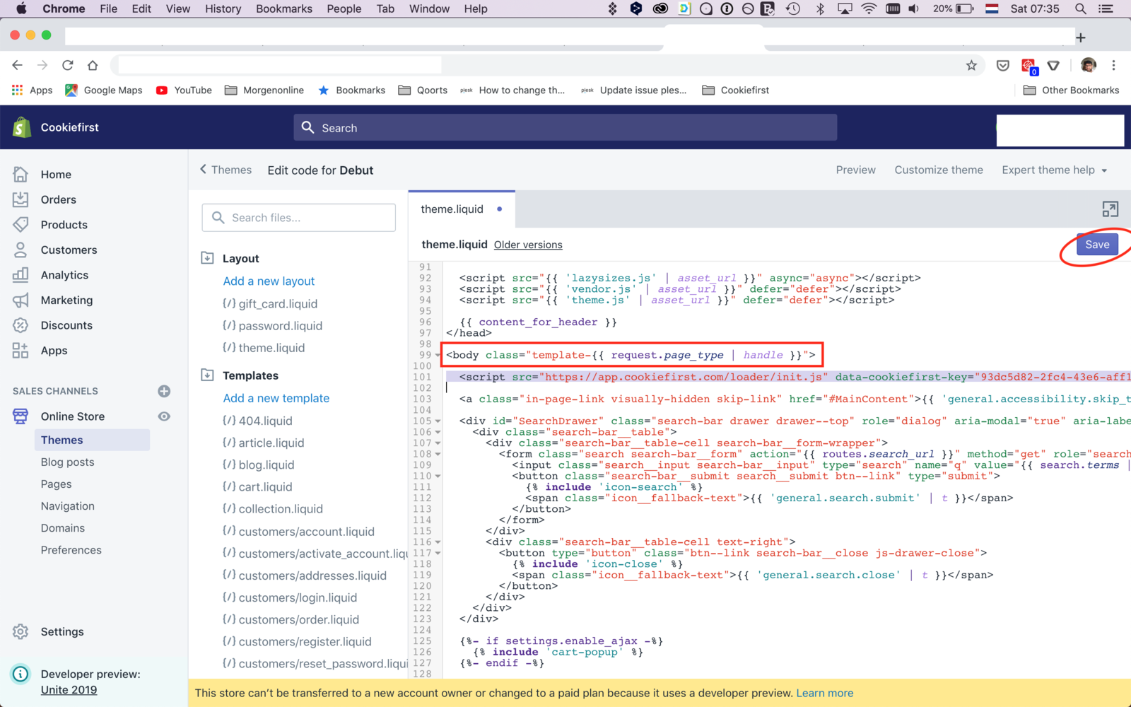Fold code at line 116
1131x707 pixels.
pyautogui.click(x=438, y=542)
